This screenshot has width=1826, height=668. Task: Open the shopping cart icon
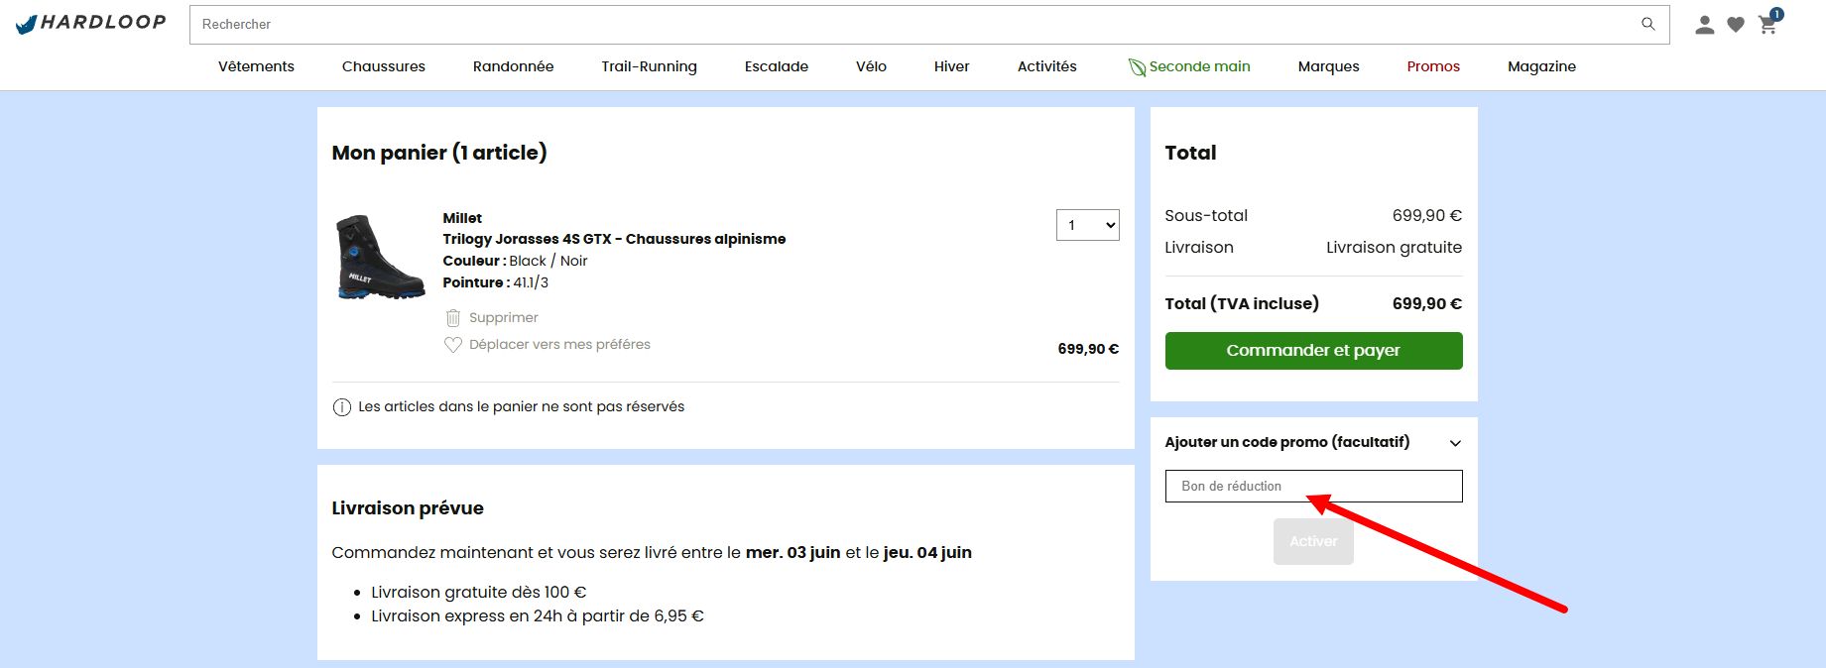tap(1768, 24)
